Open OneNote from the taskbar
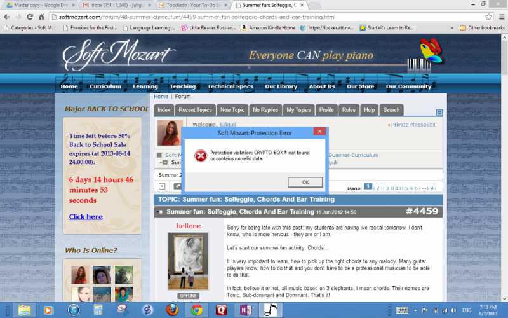 (x=246, y=310)
